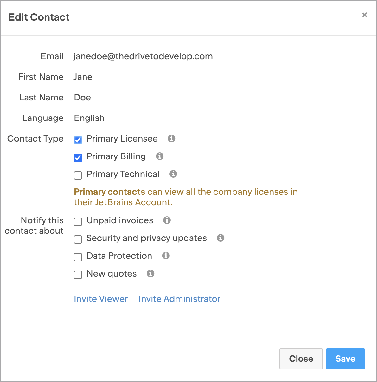Click the Invite Viewer link

[101, 299]
